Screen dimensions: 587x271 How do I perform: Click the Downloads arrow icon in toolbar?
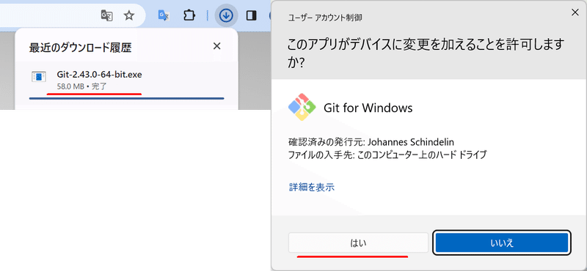226,15
